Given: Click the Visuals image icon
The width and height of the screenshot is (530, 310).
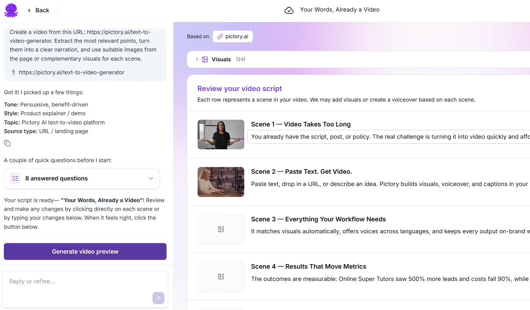Looking at the screenshot, I should (205, 60).
